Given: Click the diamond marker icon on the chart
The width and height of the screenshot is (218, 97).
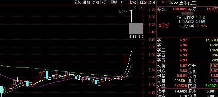Looking at the screenshot, I should tap(136, 7).
